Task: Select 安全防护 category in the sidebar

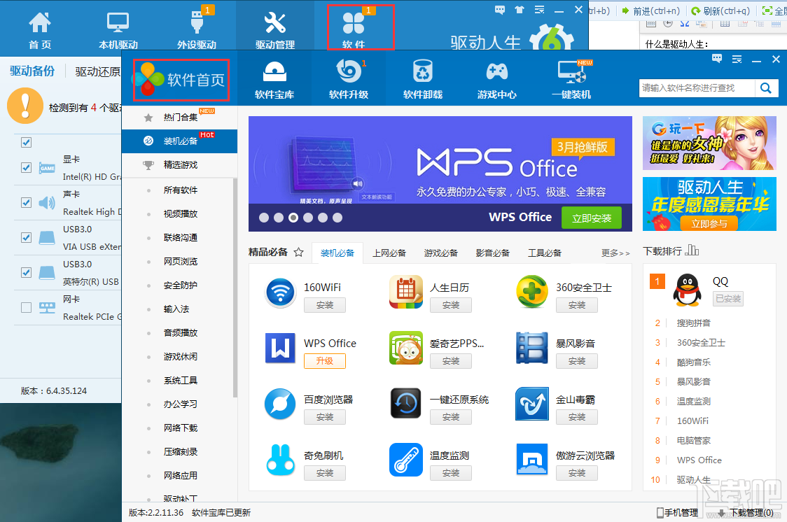Action: tap(180, 285)
